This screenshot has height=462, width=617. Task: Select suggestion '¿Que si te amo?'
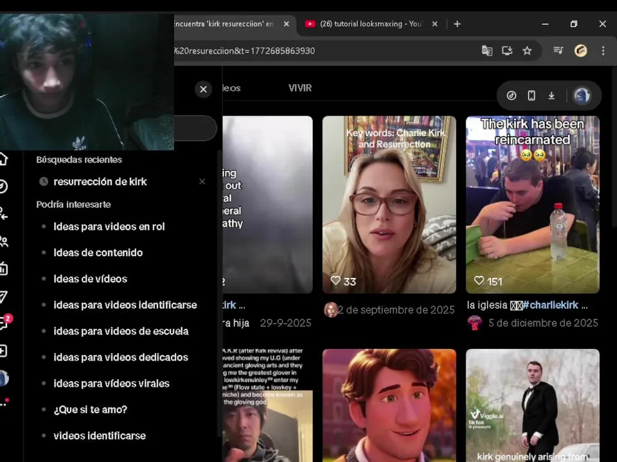pyautogui.click(x=90, y=409)
